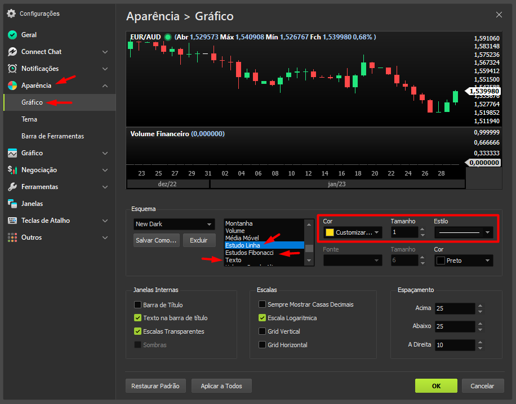
Task: Click the Notificações alarm clock icon
Action: pyautogui.click(x=12, y=69)
